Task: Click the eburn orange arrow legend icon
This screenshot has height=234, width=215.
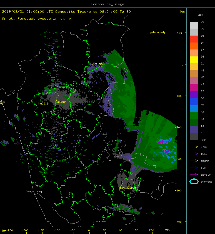Action: [x=194, y=161]
